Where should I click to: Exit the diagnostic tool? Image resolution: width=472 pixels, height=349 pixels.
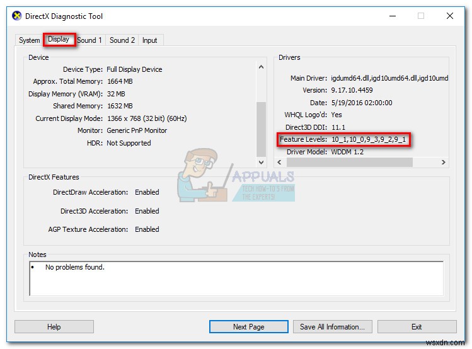coord(417,327)
